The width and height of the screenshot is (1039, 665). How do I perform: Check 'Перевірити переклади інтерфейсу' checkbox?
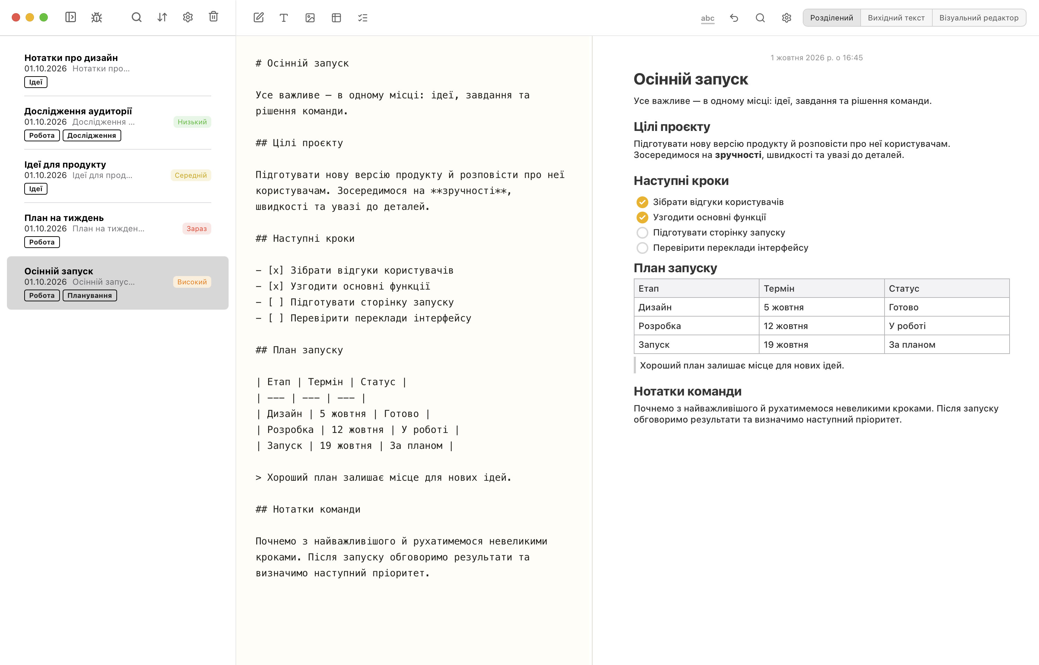click(642, 248)
